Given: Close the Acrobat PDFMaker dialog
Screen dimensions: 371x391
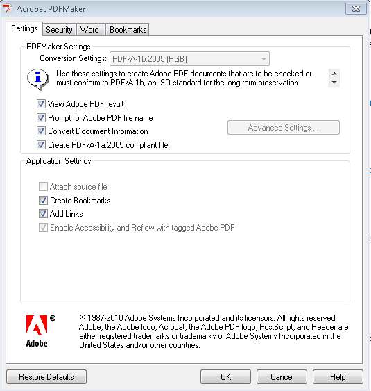Looking at the screenshot, I should tap(356, 9).
